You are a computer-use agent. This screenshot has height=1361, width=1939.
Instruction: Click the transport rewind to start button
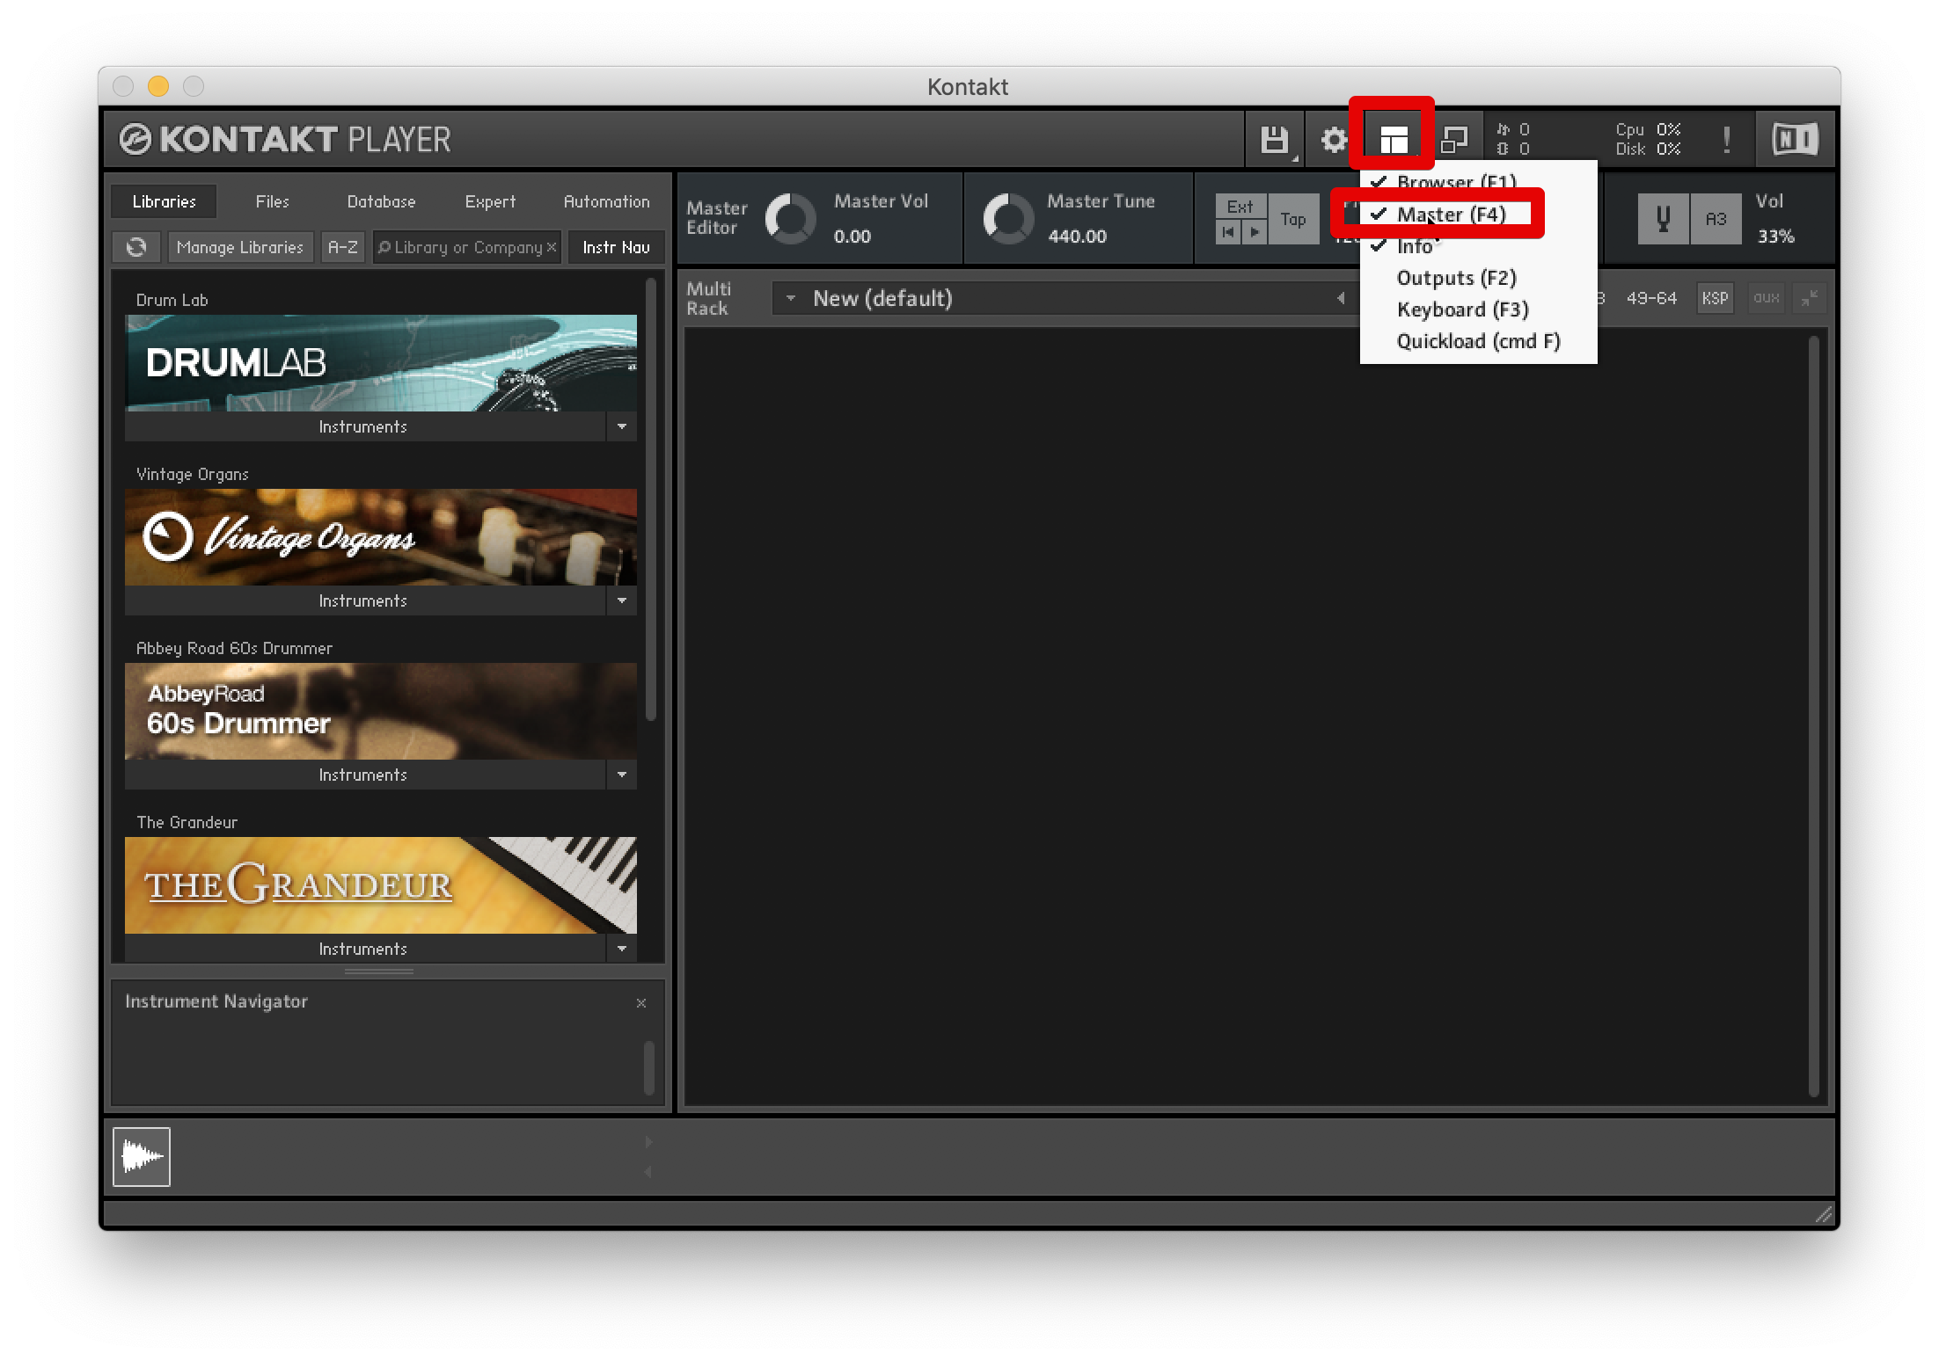1228,232
